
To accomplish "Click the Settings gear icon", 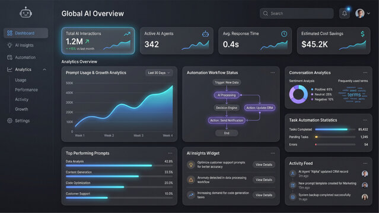I will [9, 121].
